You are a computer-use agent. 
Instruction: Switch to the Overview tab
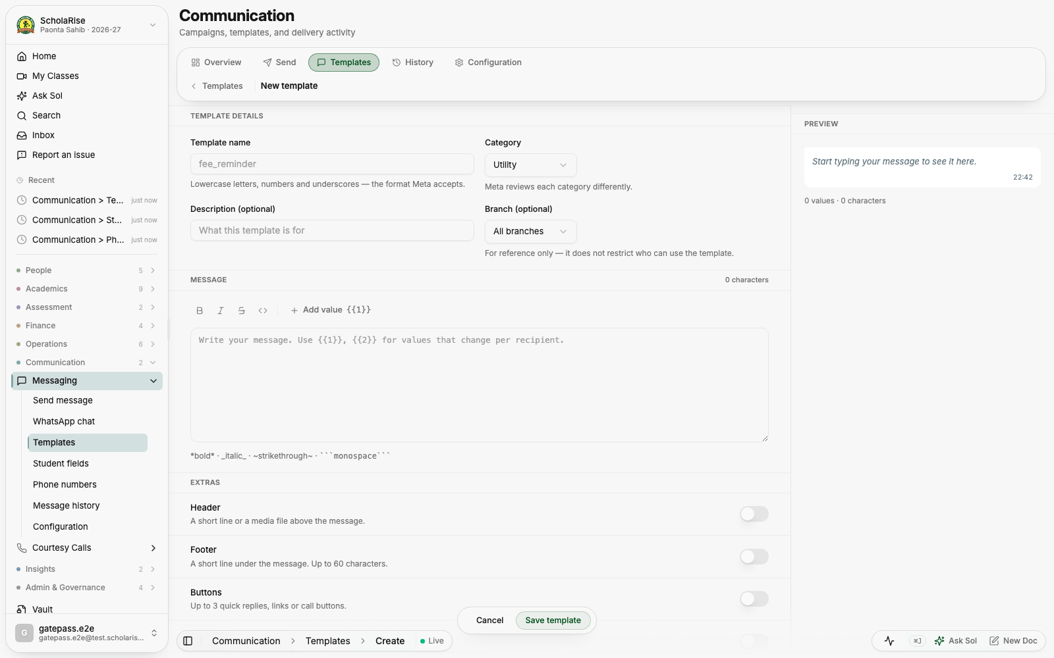pos(216,63)
